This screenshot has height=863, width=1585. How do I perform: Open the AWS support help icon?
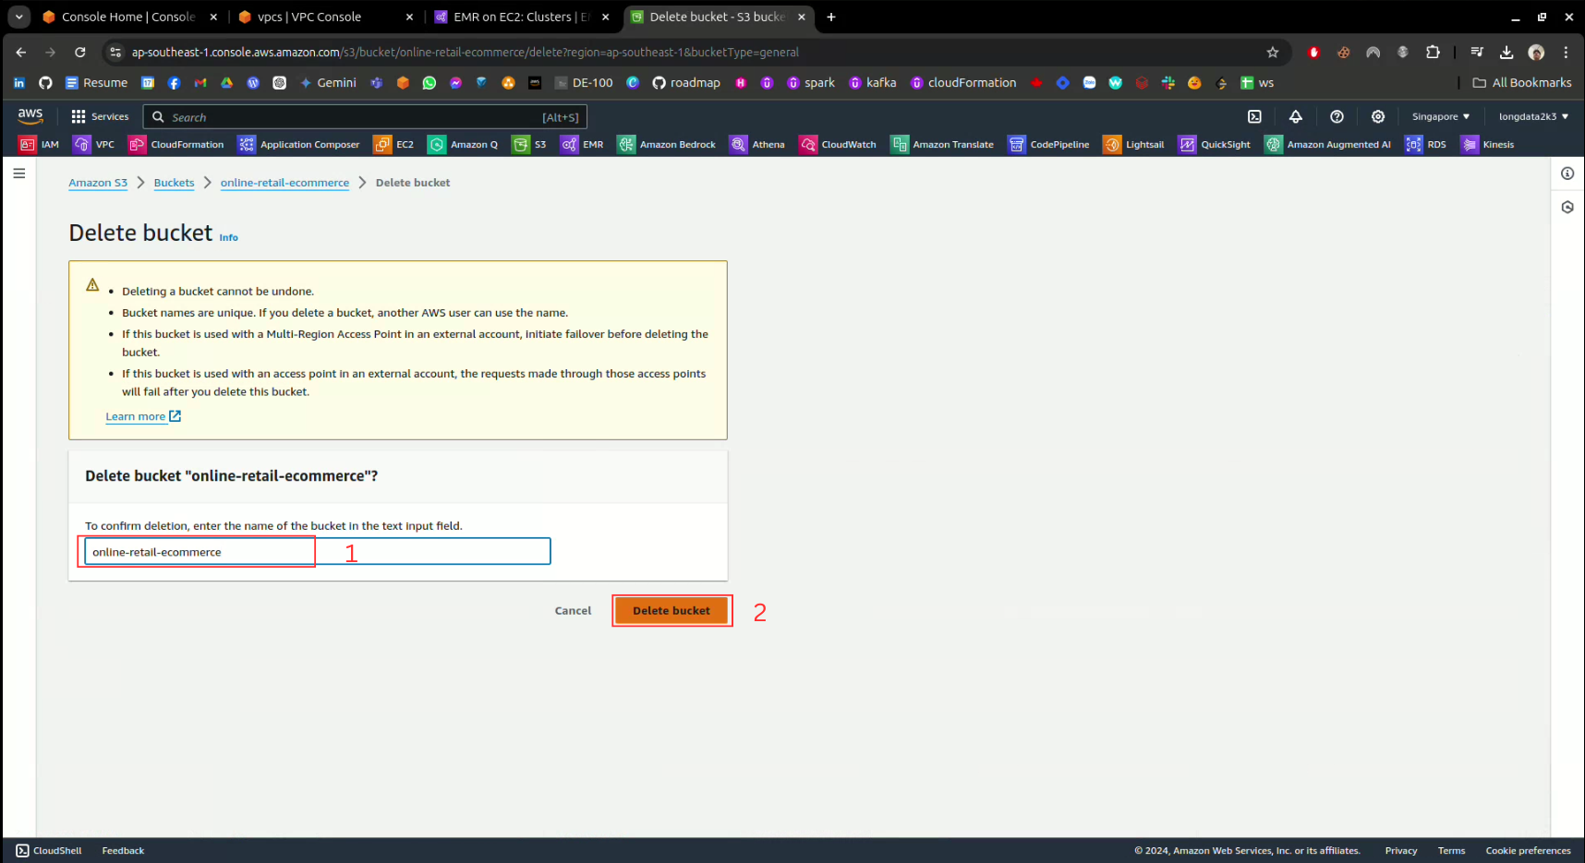(x=1337, y=116)
